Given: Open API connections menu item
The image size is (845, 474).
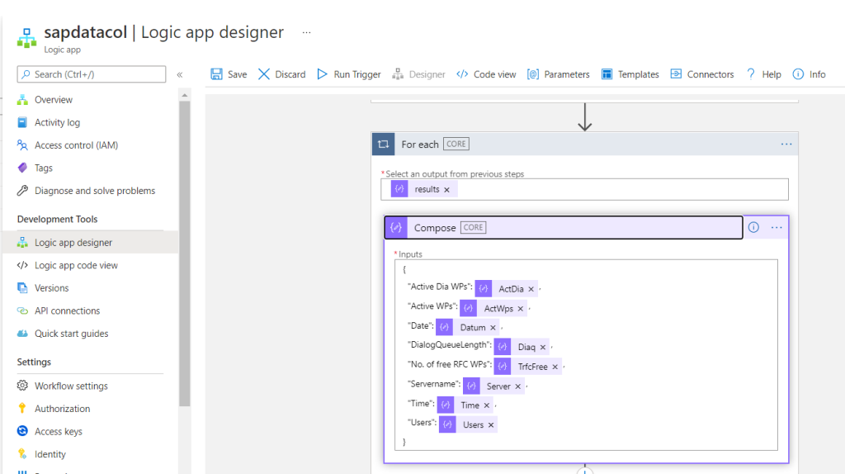Looking at the screenshot, I should click(68, 310).
